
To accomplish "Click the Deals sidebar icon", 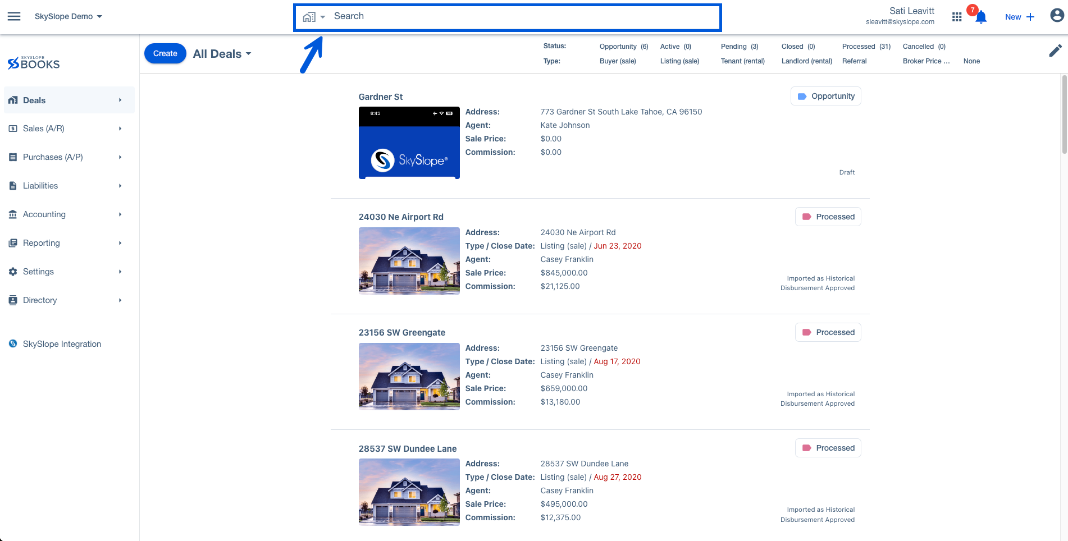I will point(13,100).
